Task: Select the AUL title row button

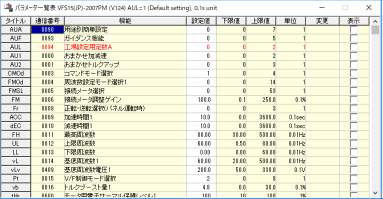Action: [x=15, y=47]
